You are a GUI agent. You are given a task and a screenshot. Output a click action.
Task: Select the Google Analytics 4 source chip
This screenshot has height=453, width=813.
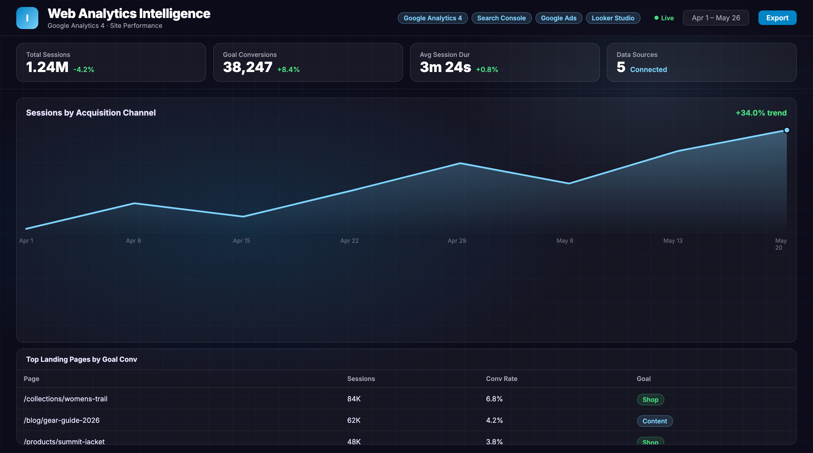tap(433, 18)
